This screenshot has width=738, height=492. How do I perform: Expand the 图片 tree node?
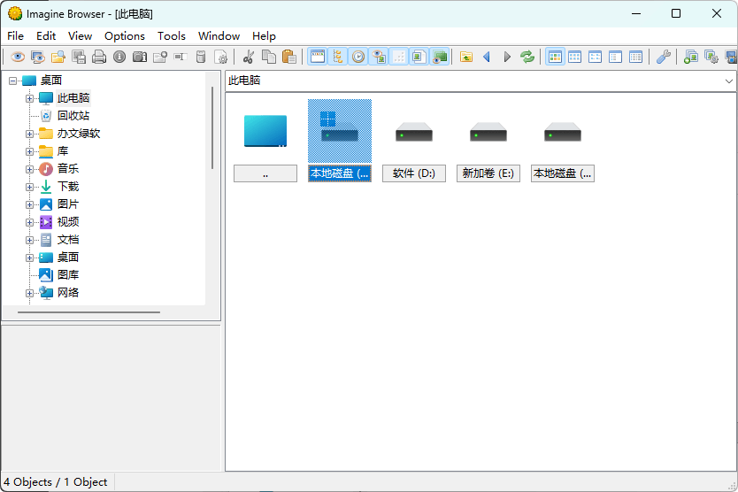pyautogui.click(x=29, y=204)
